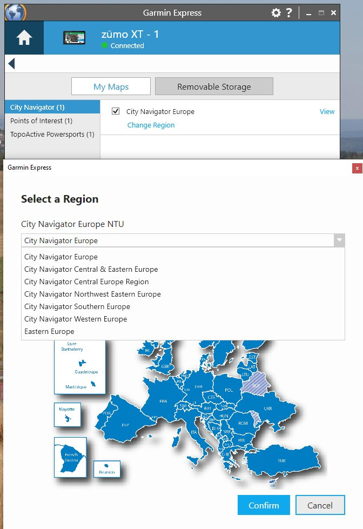Click the Reunion map inset
The height and width of the screenshot is (529, 363).
[106, 469]
